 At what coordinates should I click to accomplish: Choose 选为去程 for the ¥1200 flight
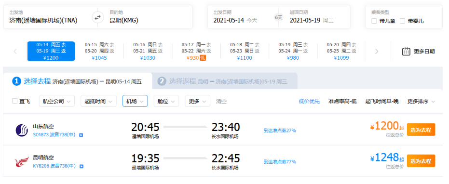pos(421,130)
